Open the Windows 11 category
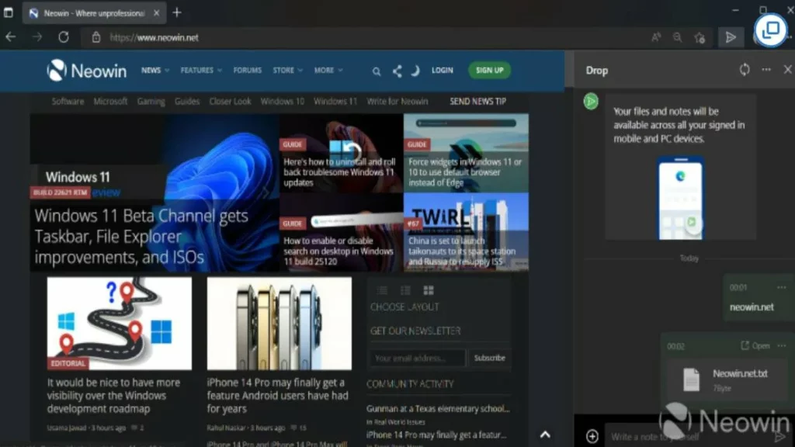The width and height of the screenshot is (795, 447). (x=335, y=102)
